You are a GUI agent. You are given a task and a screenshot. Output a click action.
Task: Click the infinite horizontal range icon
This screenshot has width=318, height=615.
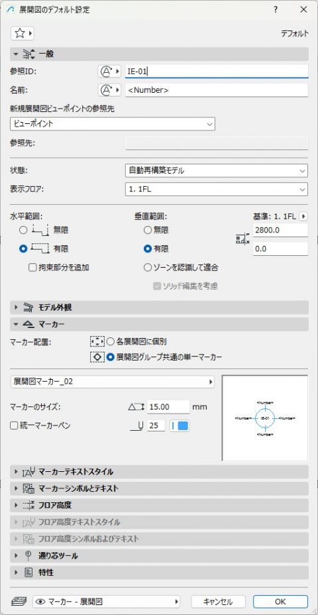click(x=39, y=230)
